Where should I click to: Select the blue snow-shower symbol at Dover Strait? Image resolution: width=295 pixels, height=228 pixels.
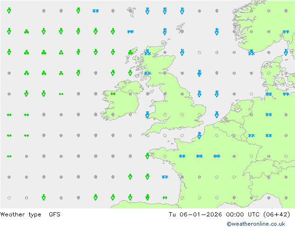(x=200, y=135)
